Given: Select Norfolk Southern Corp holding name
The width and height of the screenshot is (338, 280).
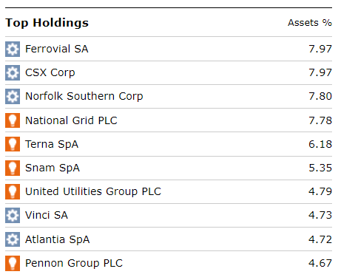Looking at the screenshot, I should 84,96.
